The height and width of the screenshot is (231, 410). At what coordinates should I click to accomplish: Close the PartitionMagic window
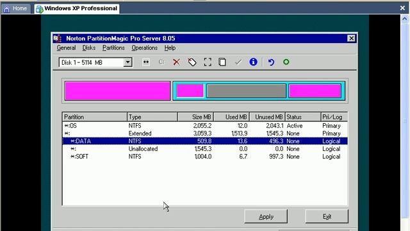click(x=351, y=38)
